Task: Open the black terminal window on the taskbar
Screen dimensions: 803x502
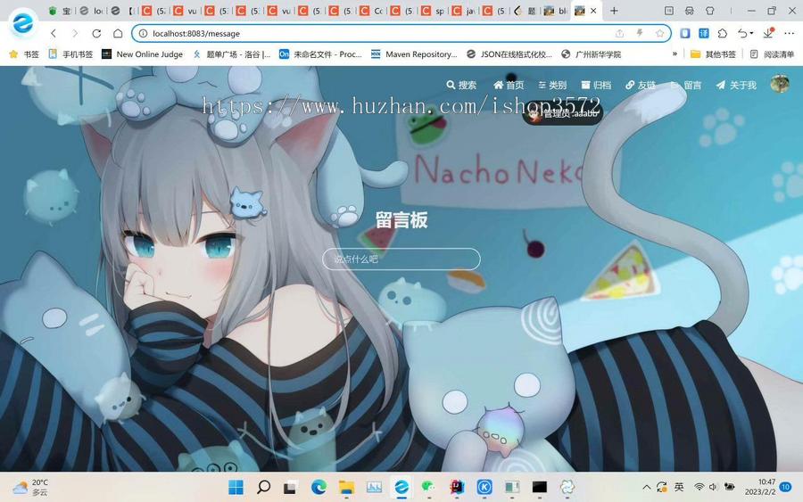Action: (x=539, y=487)
